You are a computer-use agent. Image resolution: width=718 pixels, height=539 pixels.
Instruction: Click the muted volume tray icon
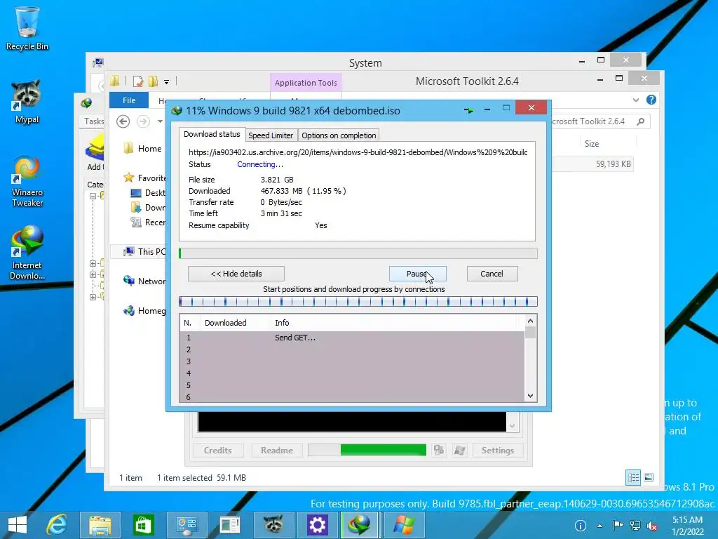(651, 525)
